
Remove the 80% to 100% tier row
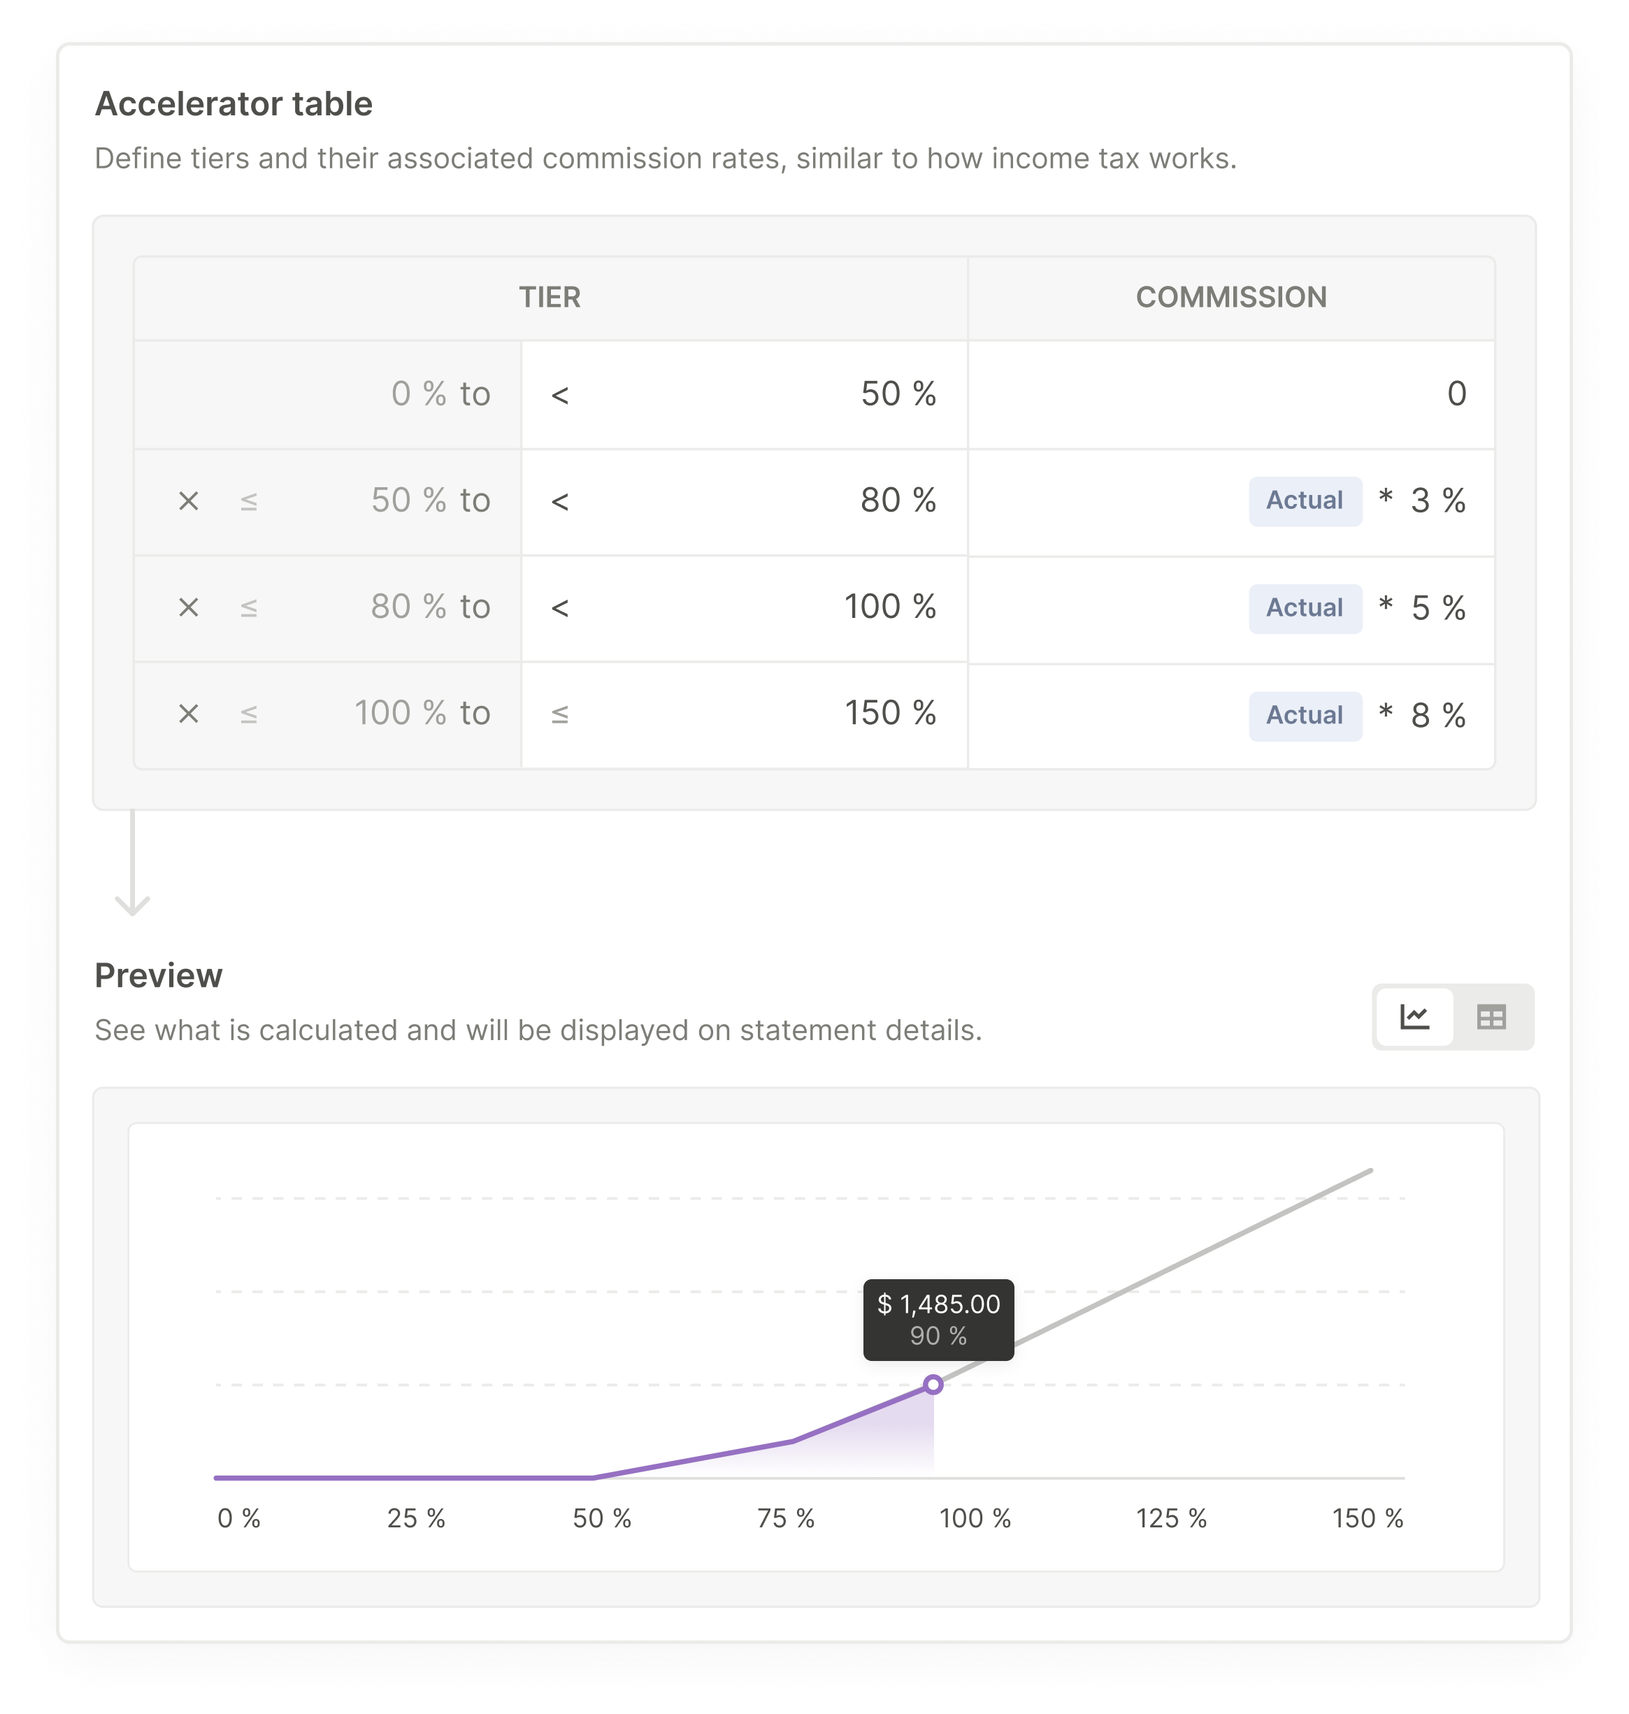189,607
